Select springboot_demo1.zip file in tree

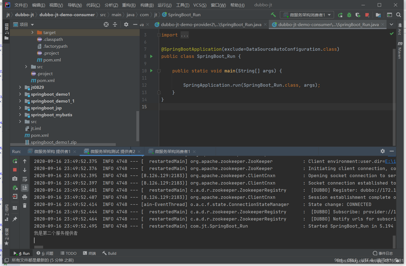[53, 142]
